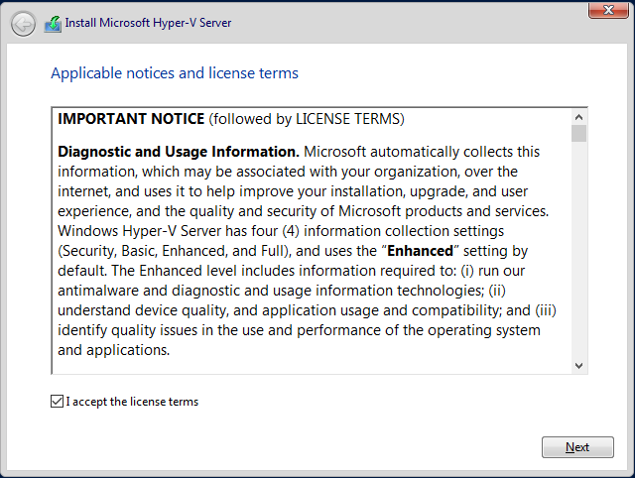Click the scrollbar up arrow
This screenshot has height=478, width=635.
(578, 116)
